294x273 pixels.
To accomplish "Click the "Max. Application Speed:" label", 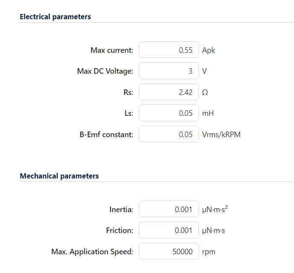I will coord(92,252).
